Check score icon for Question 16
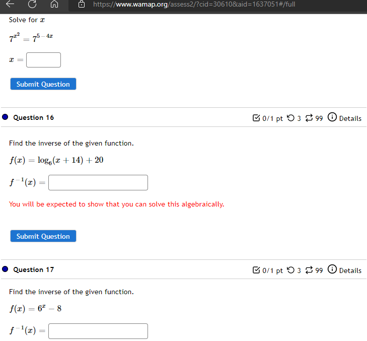Image resolution: width=367 pixels, height=341 pixels. pyautogui.click(x=256, y=118)
